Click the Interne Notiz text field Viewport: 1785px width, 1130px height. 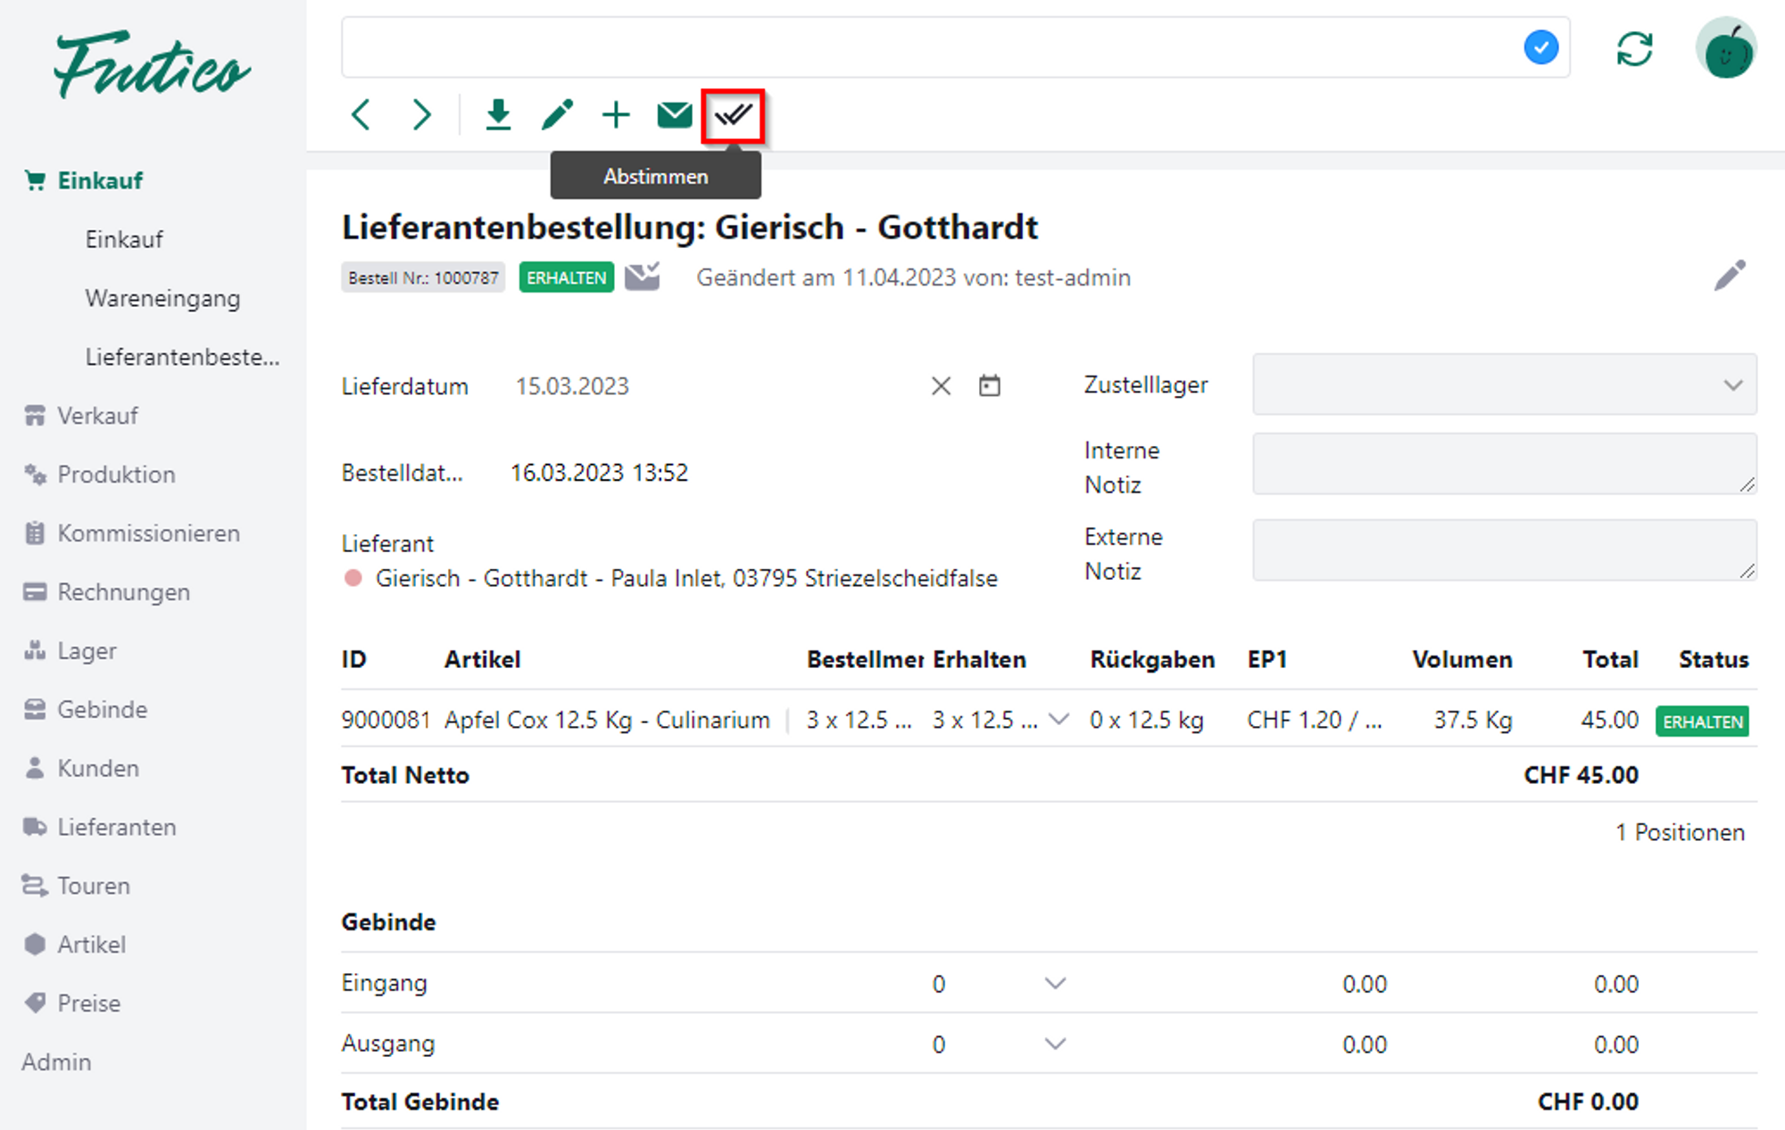[x=1504, y=464]
